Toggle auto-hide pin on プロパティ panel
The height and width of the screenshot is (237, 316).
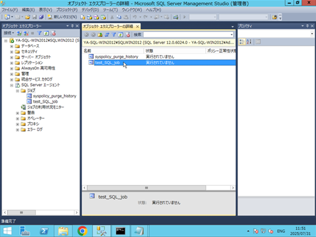pyautogui.click(x=308, y=26)
